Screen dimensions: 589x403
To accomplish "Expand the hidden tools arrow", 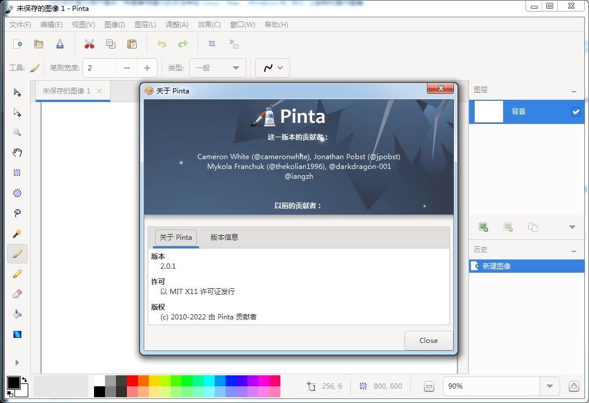I will coord(17,363).
